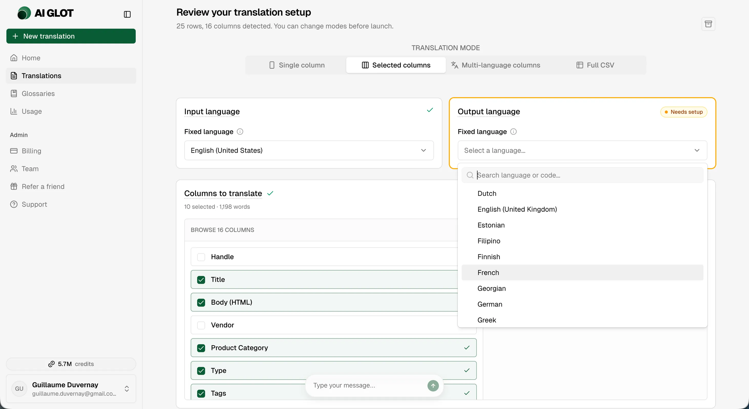Open the Output language Select a language dropdown
This screenshot has width=749, height=409.
coord(582,150)
